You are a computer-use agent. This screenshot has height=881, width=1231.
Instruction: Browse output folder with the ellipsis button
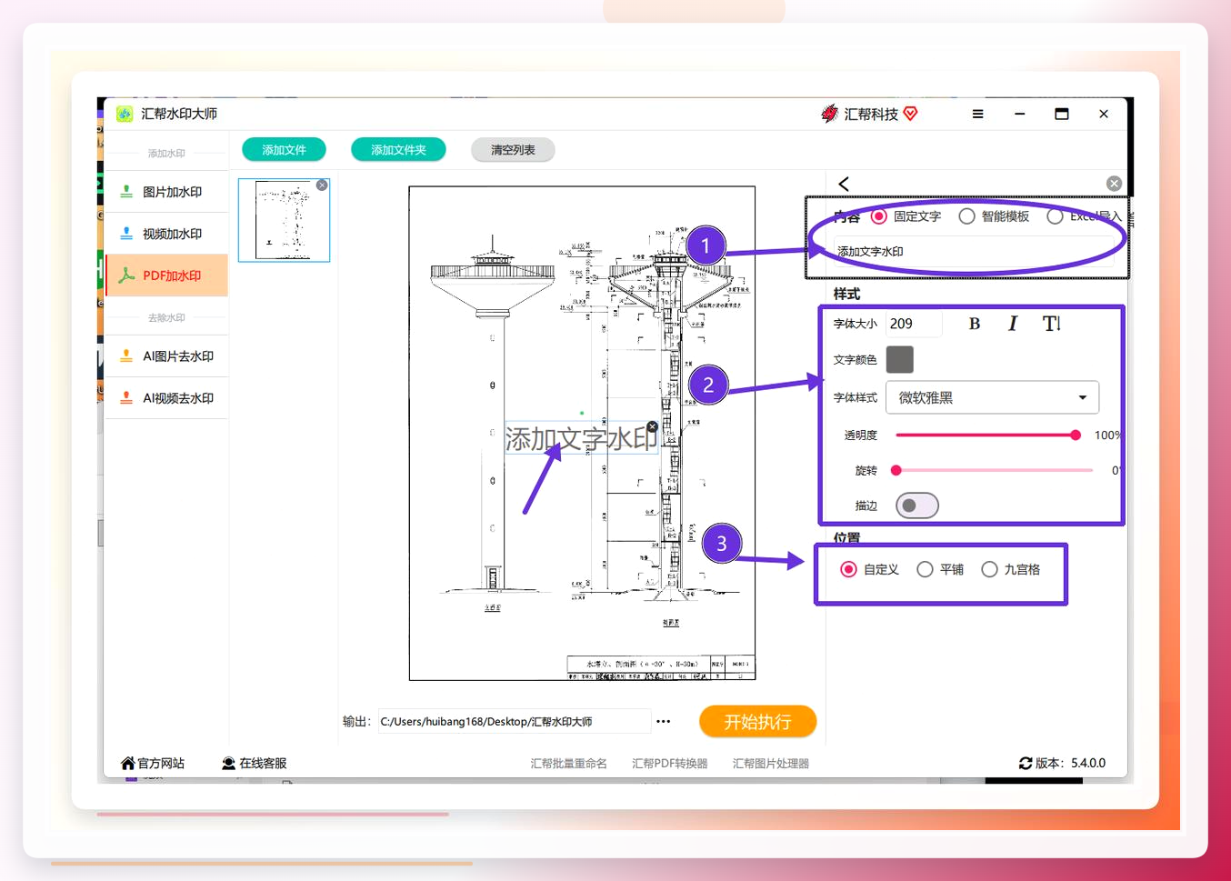pyautogui.click(x=664, y=721)
